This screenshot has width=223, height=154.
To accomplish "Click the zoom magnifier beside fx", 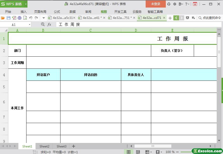I will tap(43, 24).
